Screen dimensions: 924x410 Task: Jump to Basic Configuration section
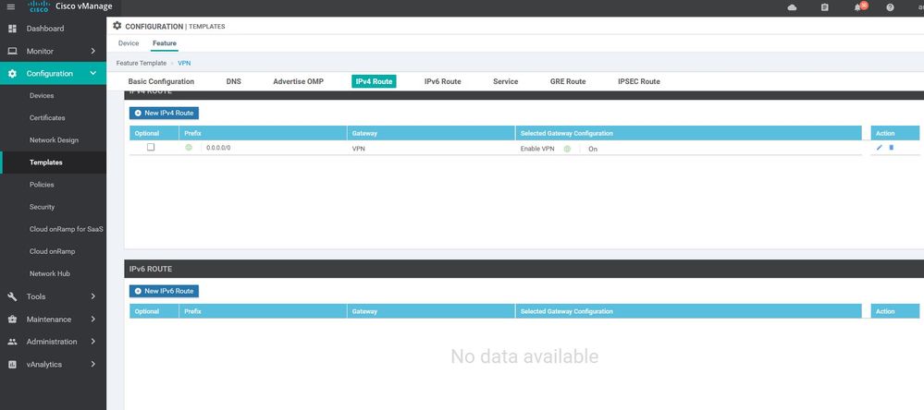(x=161, y=82)
